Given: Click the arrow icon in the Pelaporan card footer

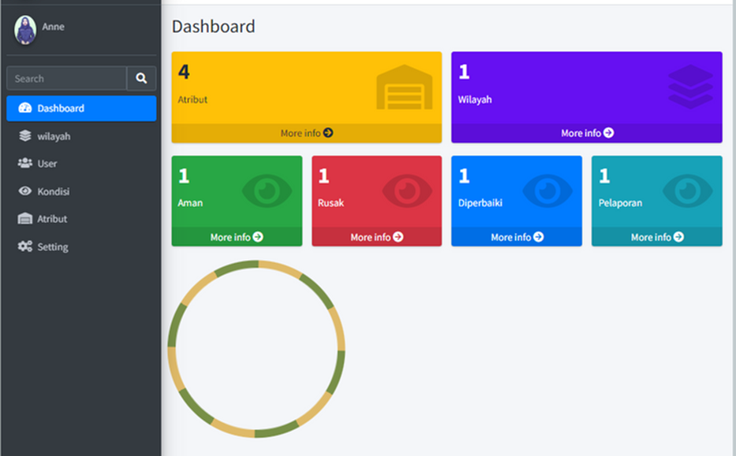Looking at the screenshot, I should [x=678, y=237].
